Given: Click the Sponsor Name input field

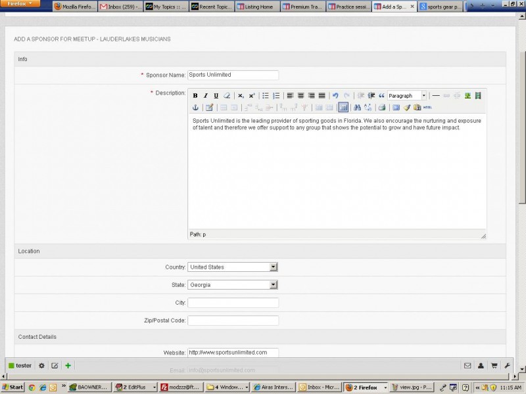Looking at the screenshot, I should [233, 75].
